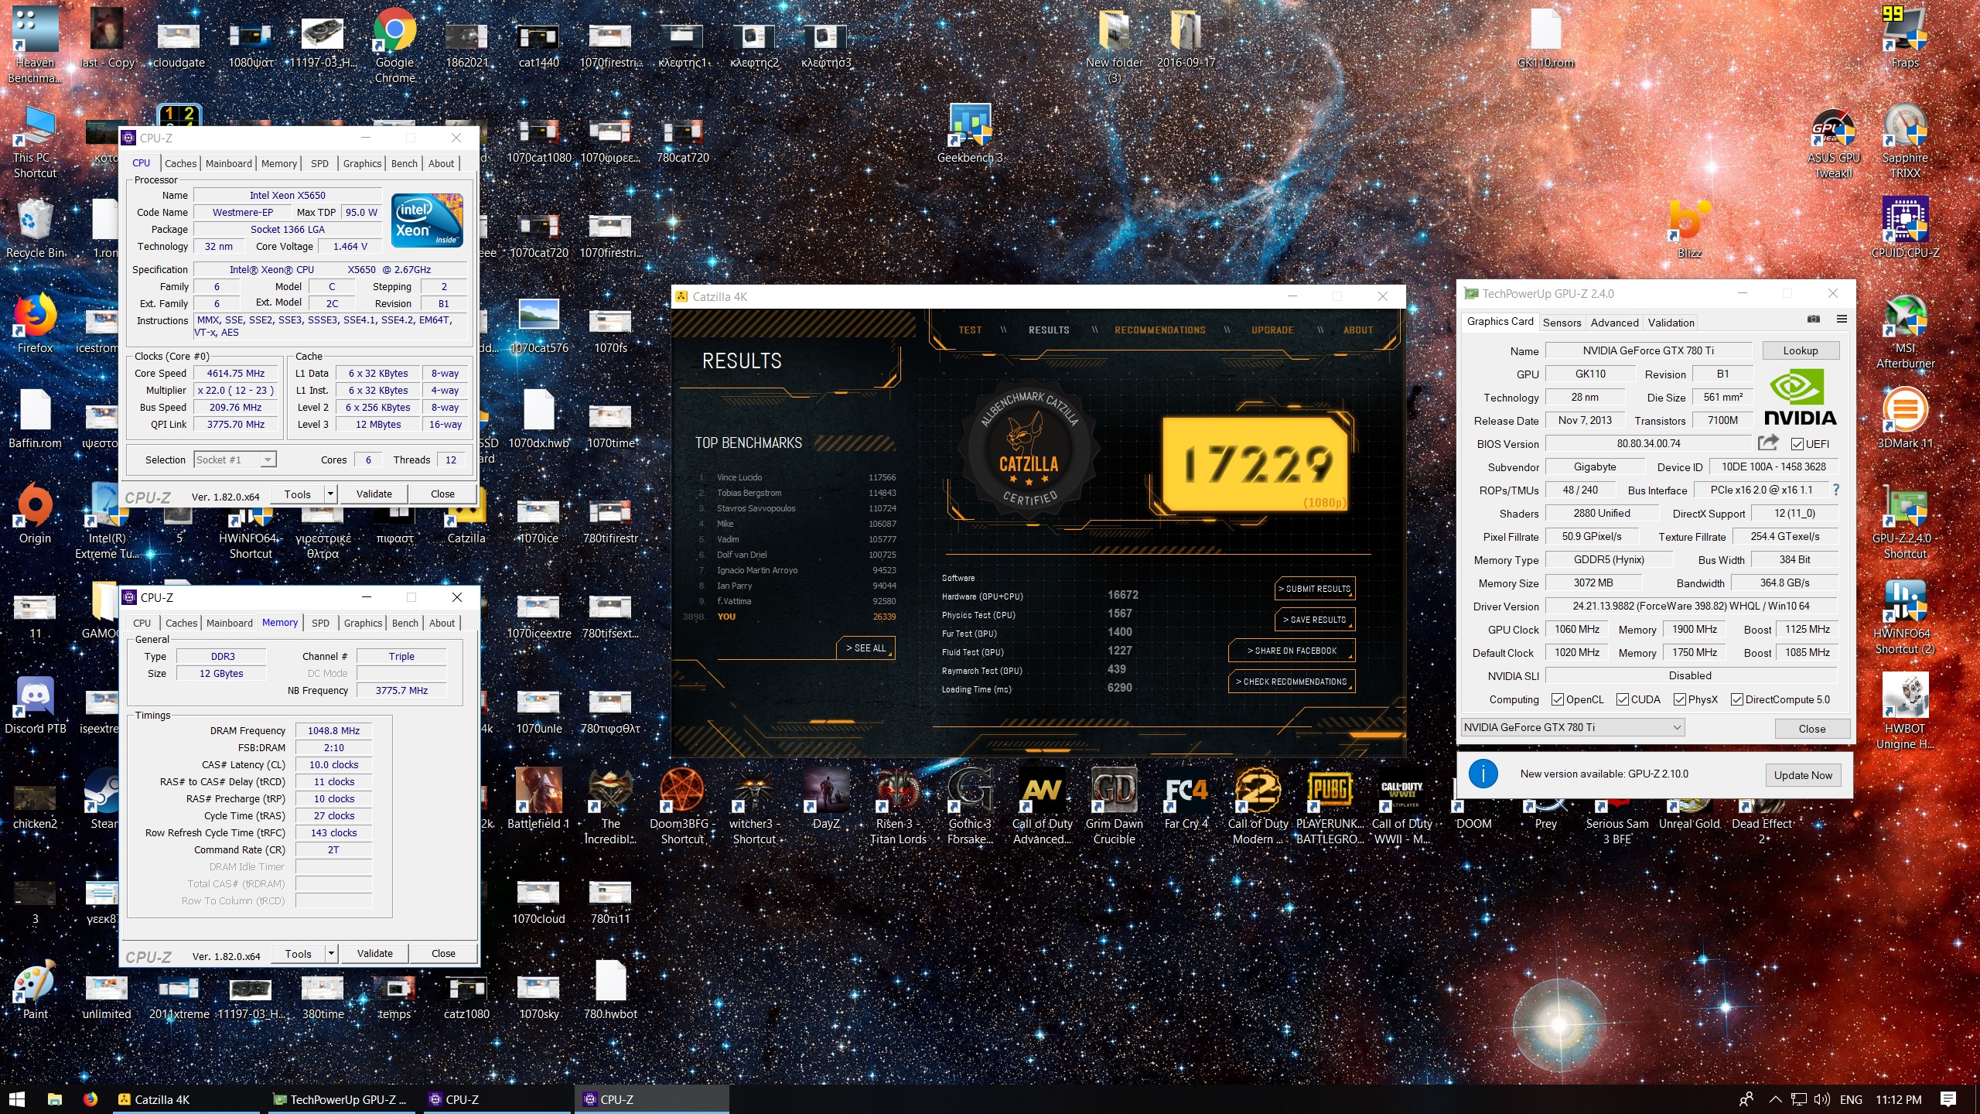Open Windows Start menu
This screenshot has height=1114, width=1980.
click(17, 1099)
